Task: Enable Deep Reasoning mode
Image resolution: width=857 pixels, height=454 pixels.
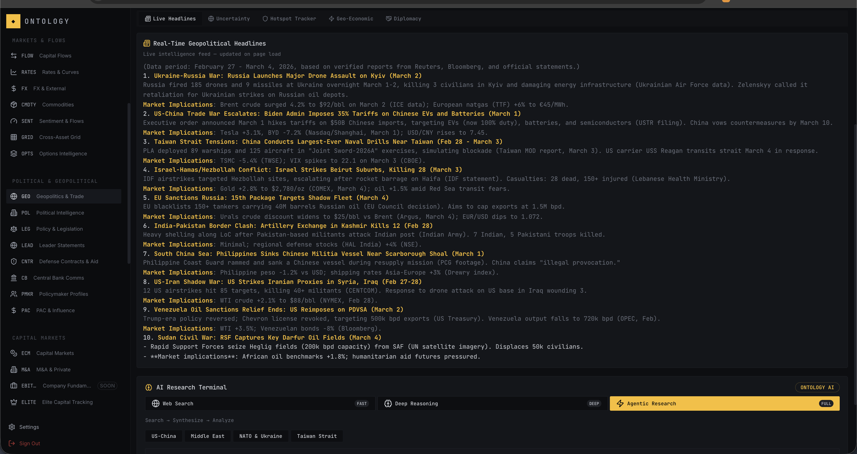Action: 492,404
